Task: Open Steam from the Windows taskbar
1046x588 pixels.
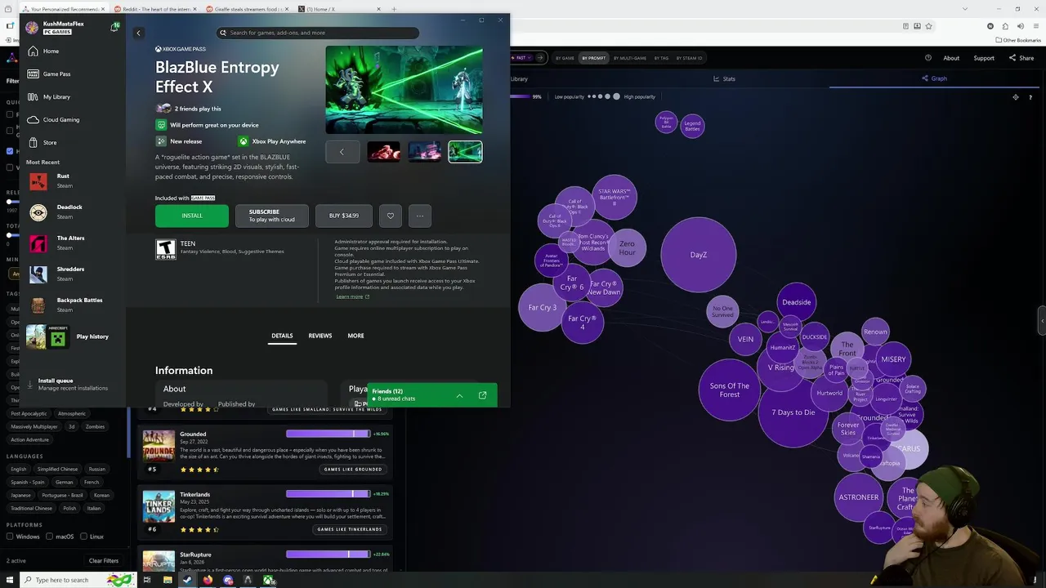Action: coord(187,580)
